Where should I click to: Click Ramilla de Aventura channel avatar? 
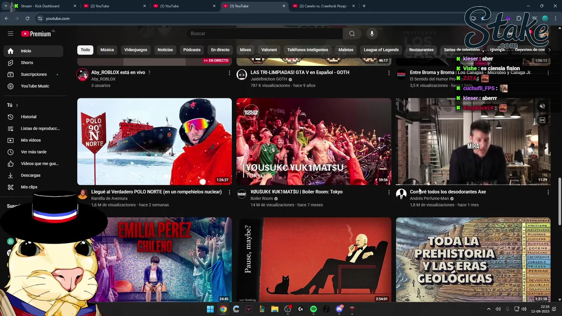point(83,194)
